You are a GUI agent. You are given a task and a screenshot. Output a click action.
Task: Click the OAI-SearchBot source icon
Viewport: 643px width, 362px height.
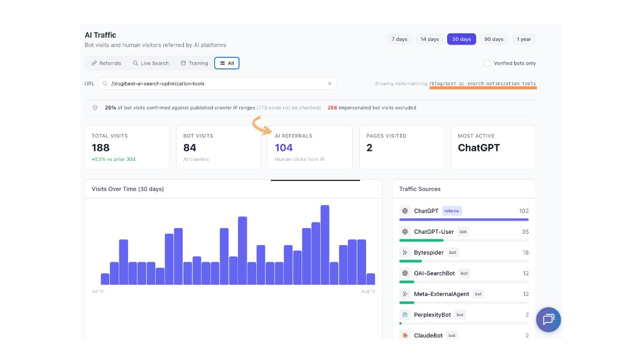coord(405,273)
